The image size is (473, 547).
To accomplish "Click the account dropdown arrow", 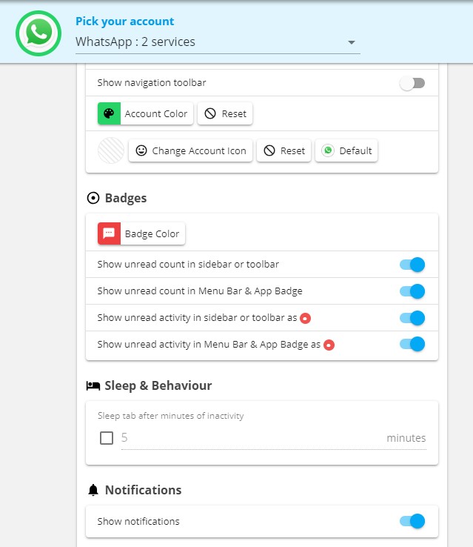I will pyautogui.click(x=352, y=42).
